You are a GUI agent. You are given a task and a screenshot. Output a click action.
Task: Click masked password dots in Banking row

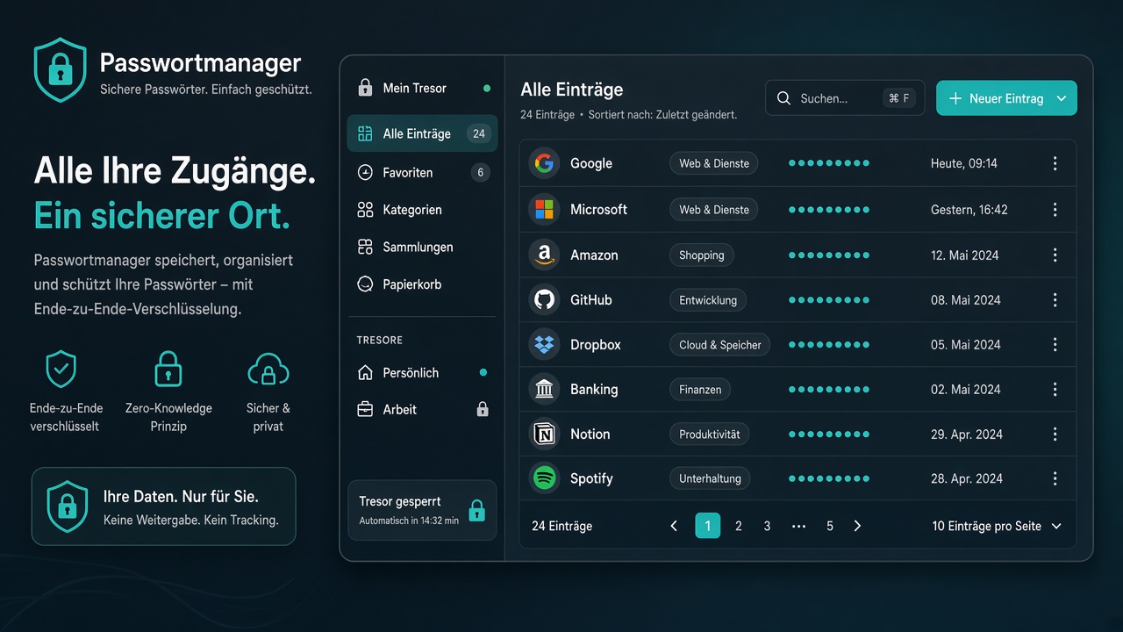[829, 390]
